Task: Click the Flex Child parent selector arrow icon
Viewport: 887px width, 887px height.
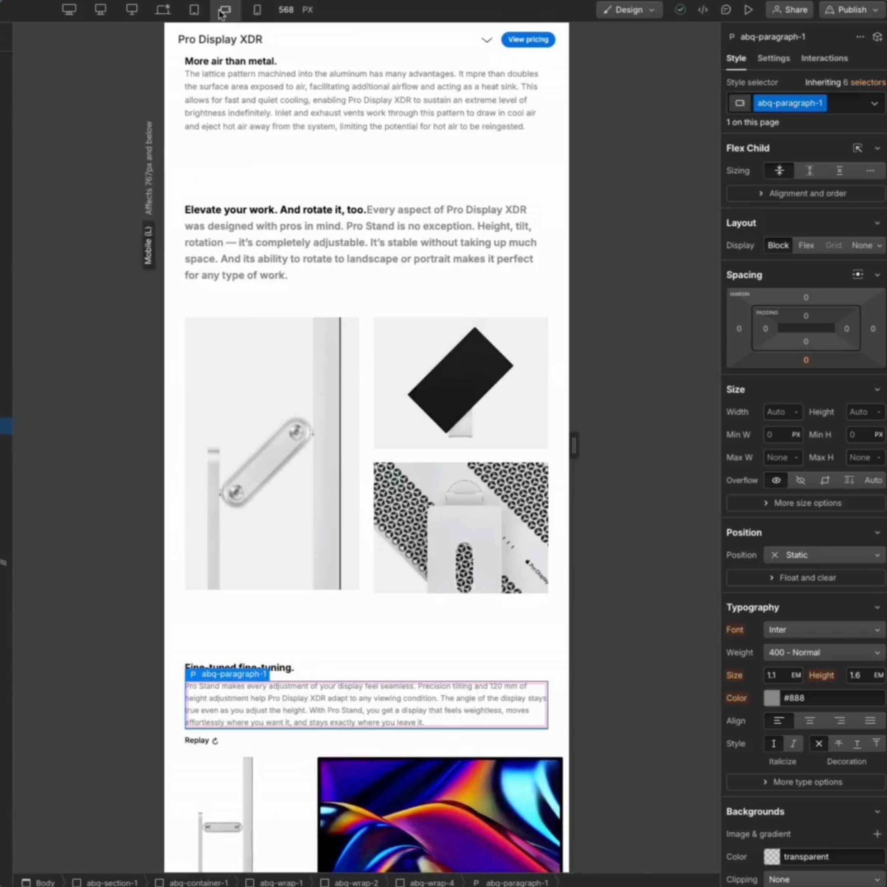Action: click(858, 148)
